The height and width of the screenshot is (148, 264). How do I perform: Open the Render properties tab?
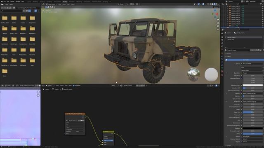point(222,37)
